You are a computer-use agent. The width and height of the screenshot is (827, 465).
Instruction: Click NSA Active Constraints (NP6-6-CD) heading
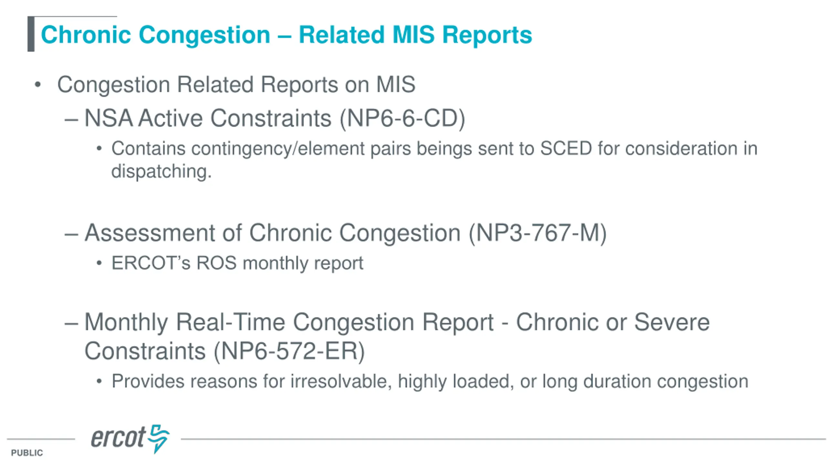click(275, 119)
